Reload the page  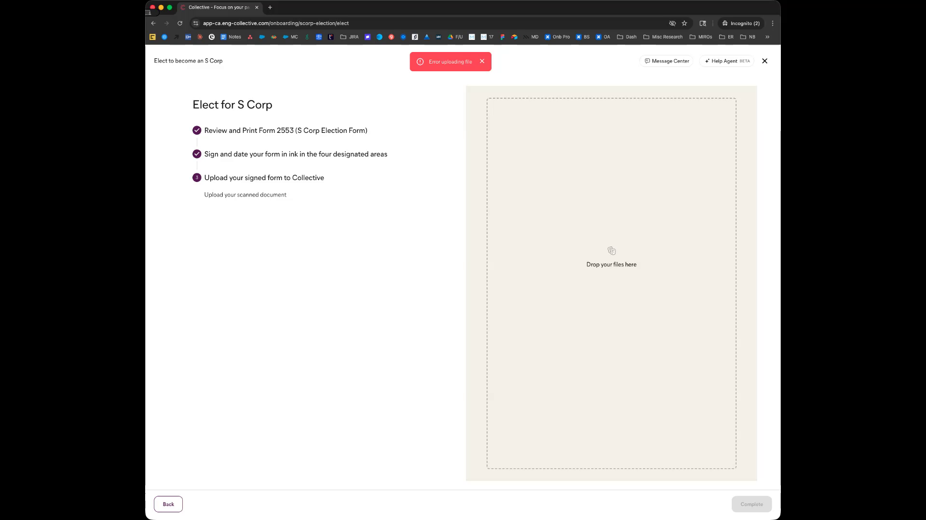[180, 23]
